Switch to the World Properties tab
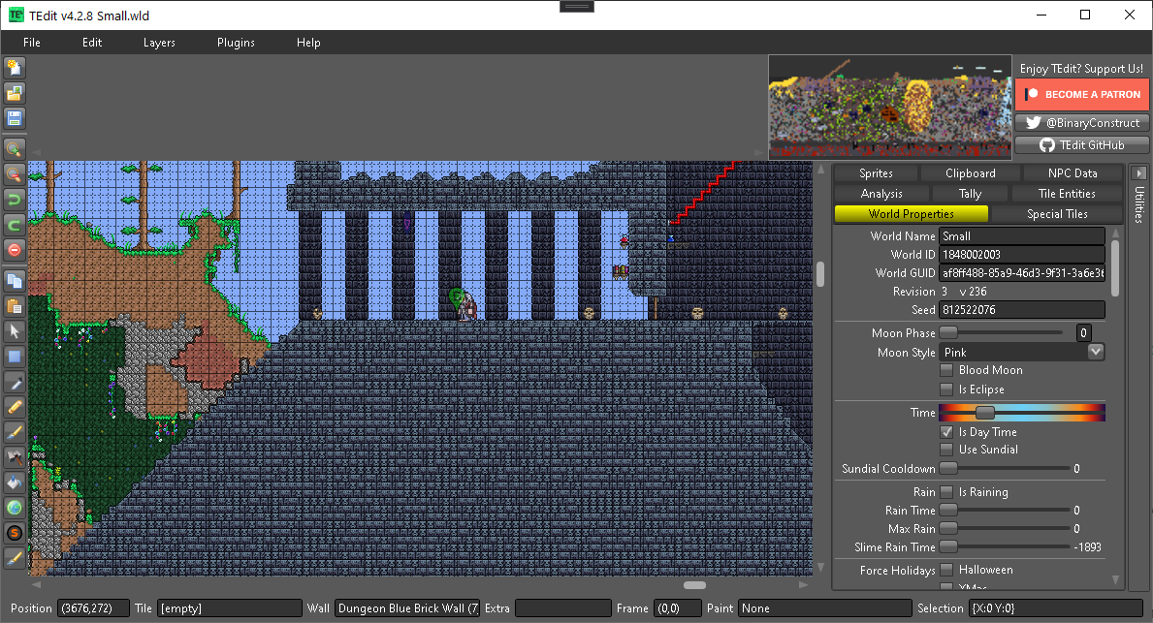This screenshot has width=1153, height=623. (x=911, y=213)
